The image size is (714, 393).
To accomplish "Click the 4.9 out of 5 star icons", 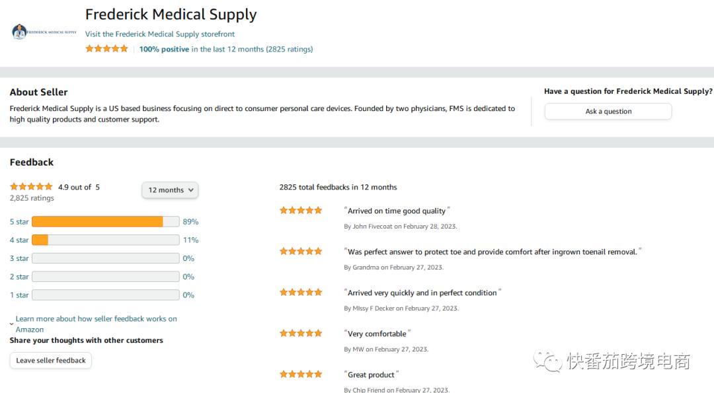I will coord(31,187).
